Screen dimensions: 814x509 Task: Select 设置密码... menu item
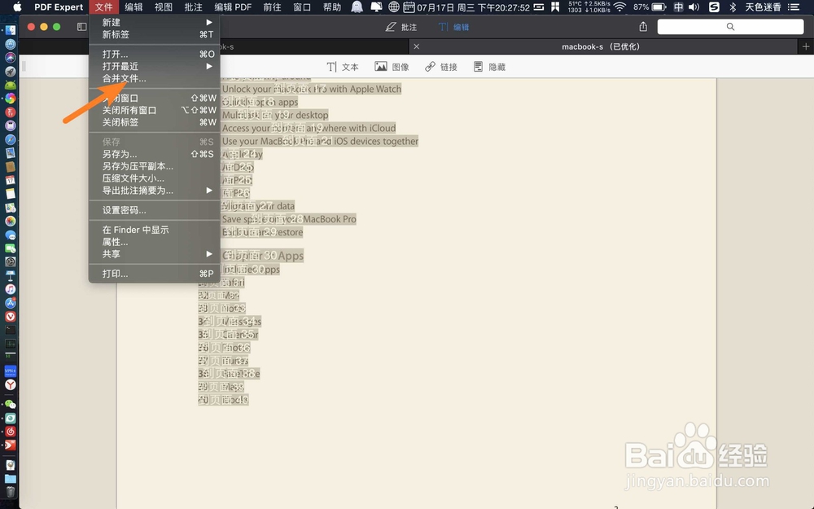pyautogui.click(x=155, y=210)
